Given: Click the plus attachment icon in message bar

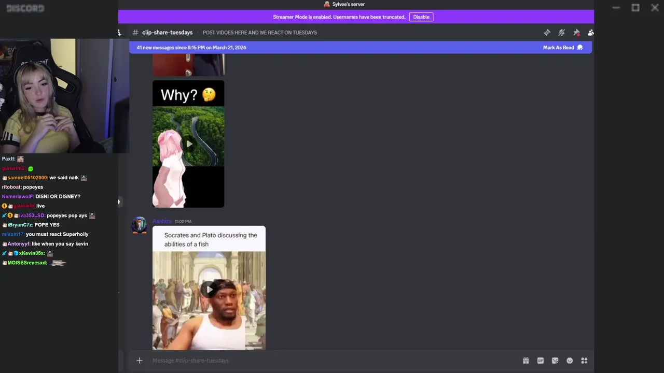Looking at the screenshot, I should [x=139, y=361].
